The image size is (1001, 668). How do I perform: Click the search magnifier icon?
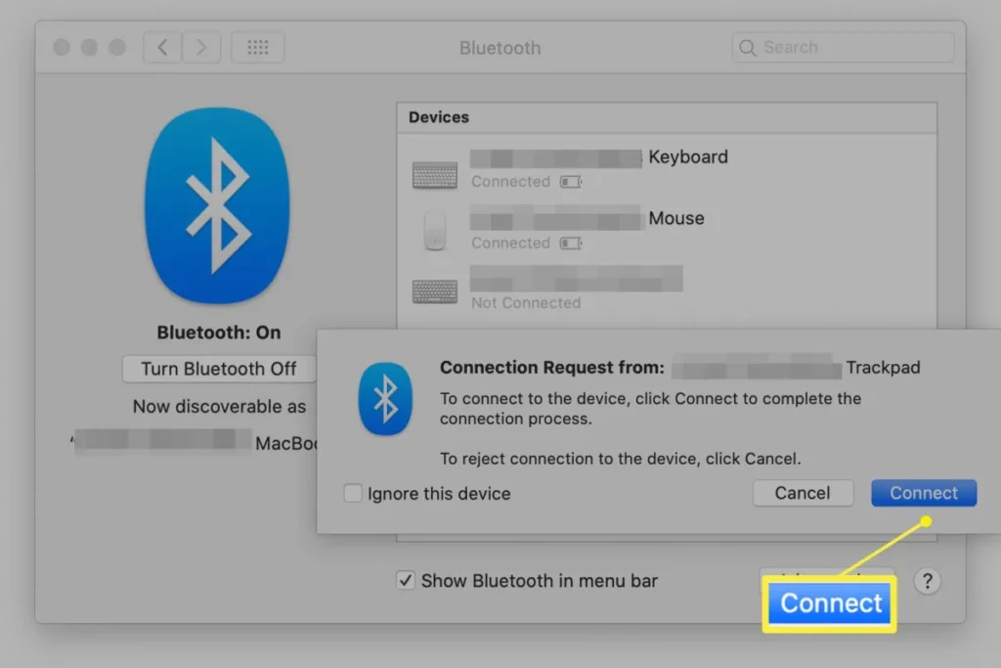748,48
